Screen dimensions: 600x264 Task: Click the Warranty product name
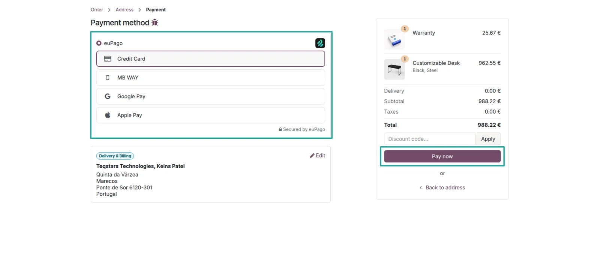424,33
